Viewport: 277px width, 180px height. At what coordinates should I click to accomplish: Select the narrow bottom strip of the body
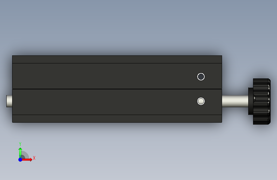pos(117,119)
